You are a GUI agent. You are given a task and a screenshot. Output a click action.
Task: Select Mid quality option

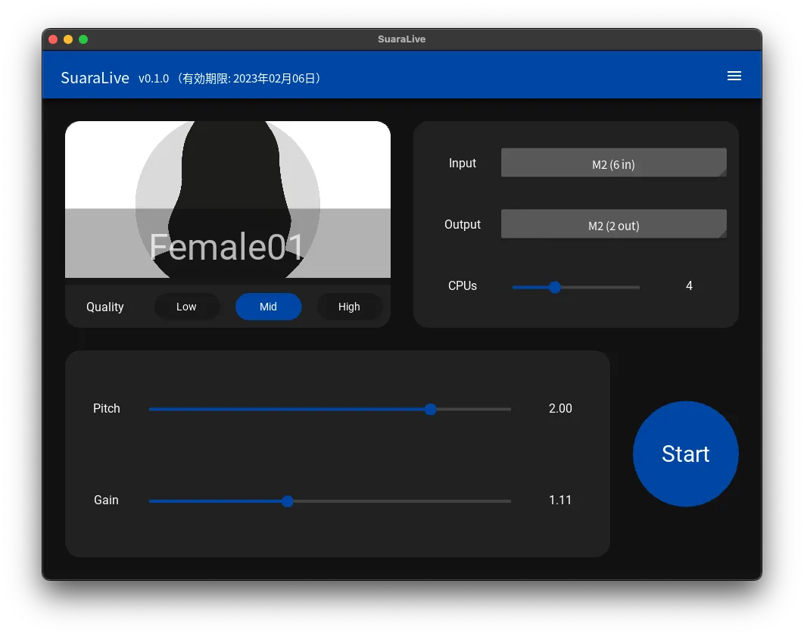(x=268, y=307)
